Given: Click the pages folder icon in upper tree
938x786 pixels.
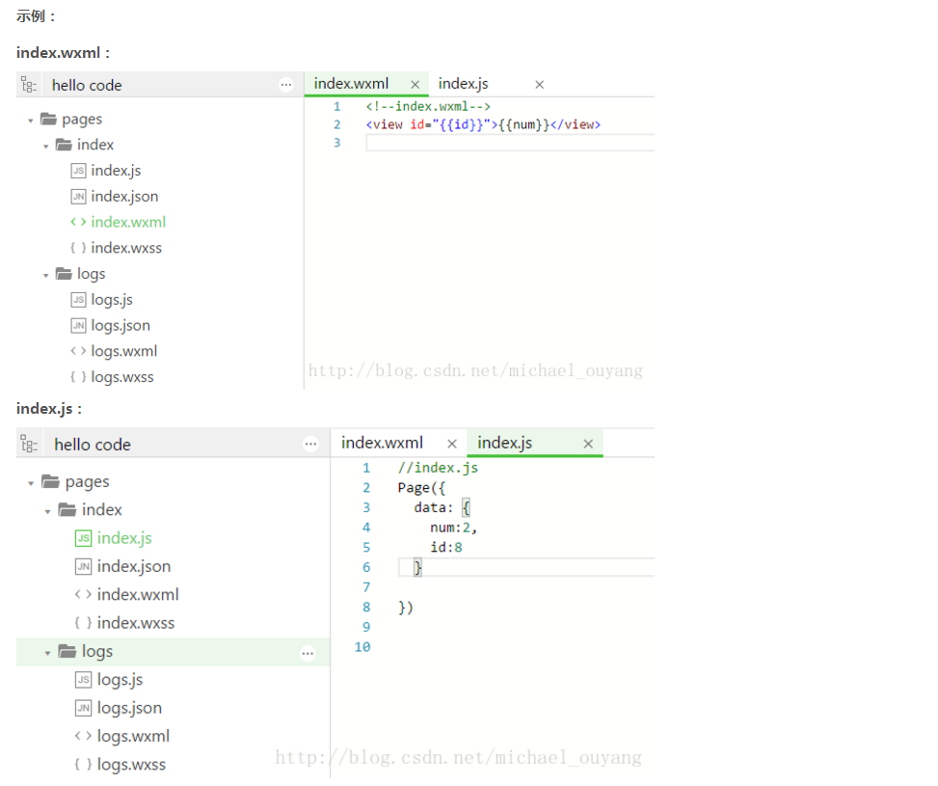Looking at the screenshot, I should coord(48,120).
